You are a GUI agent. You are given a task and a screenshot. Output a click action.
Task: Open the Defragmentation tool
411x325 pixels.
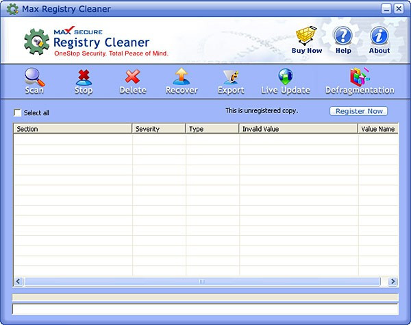point(360,81)
